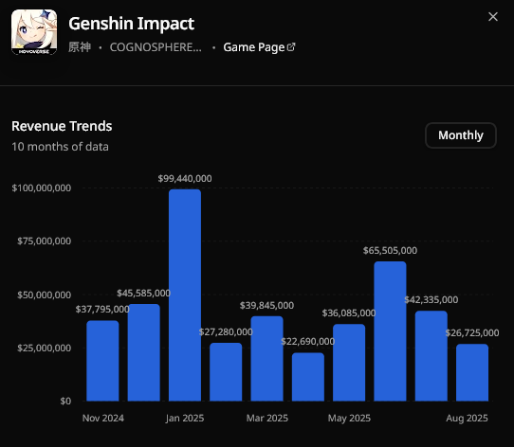Click the Aug 2025 axis label
The width and height of the screenshot is (514, 447).
point(467,419)
